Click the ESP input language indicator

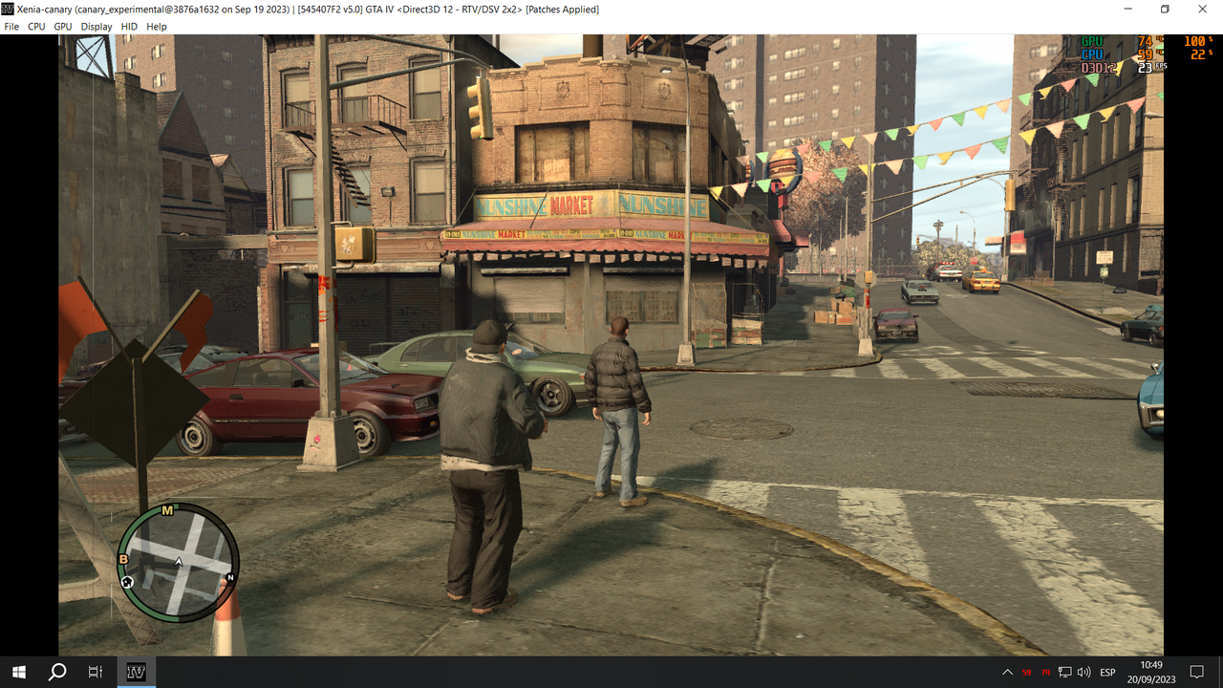tap(1107, 673)
